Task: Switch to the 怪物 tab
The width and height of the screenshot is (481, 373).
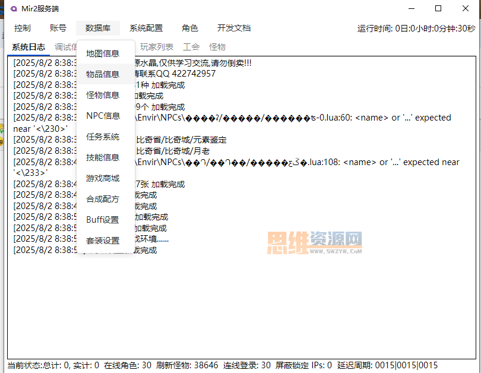Action: click(x=217, y=47)
